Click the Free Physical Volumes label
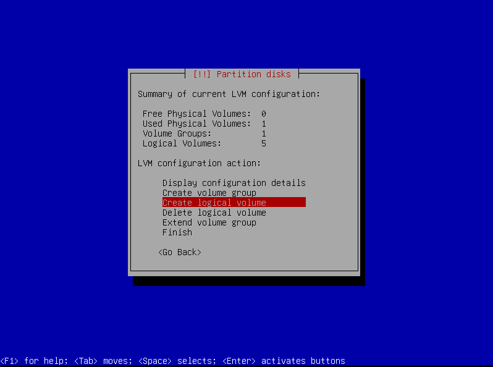 [196, 114]
